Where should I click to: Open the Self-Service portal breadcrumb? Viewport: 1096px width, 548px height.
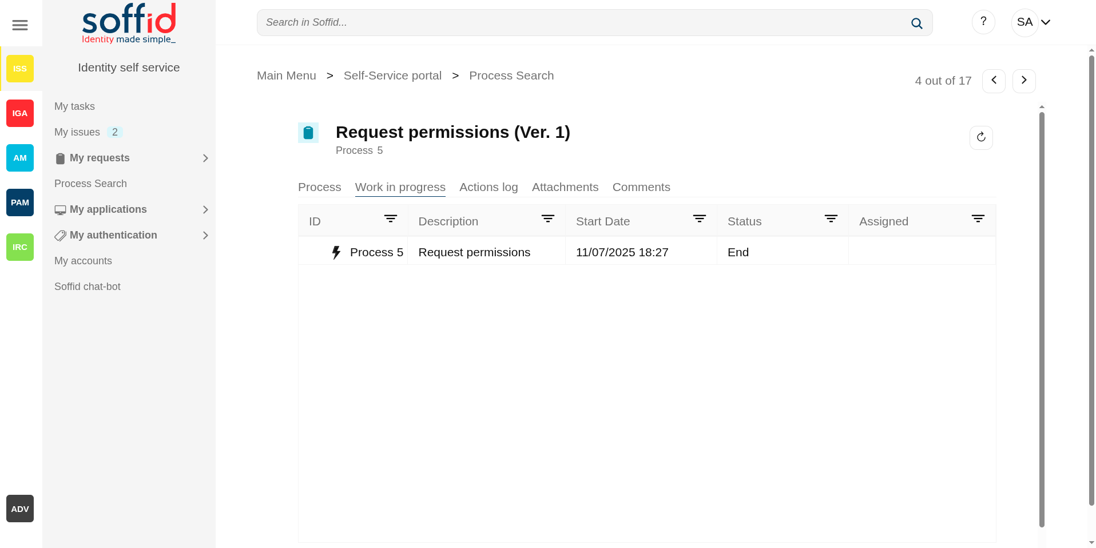[392, 76]
